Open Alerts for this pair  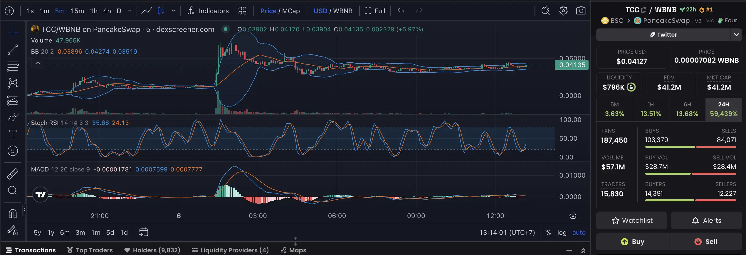click(706, 220)
